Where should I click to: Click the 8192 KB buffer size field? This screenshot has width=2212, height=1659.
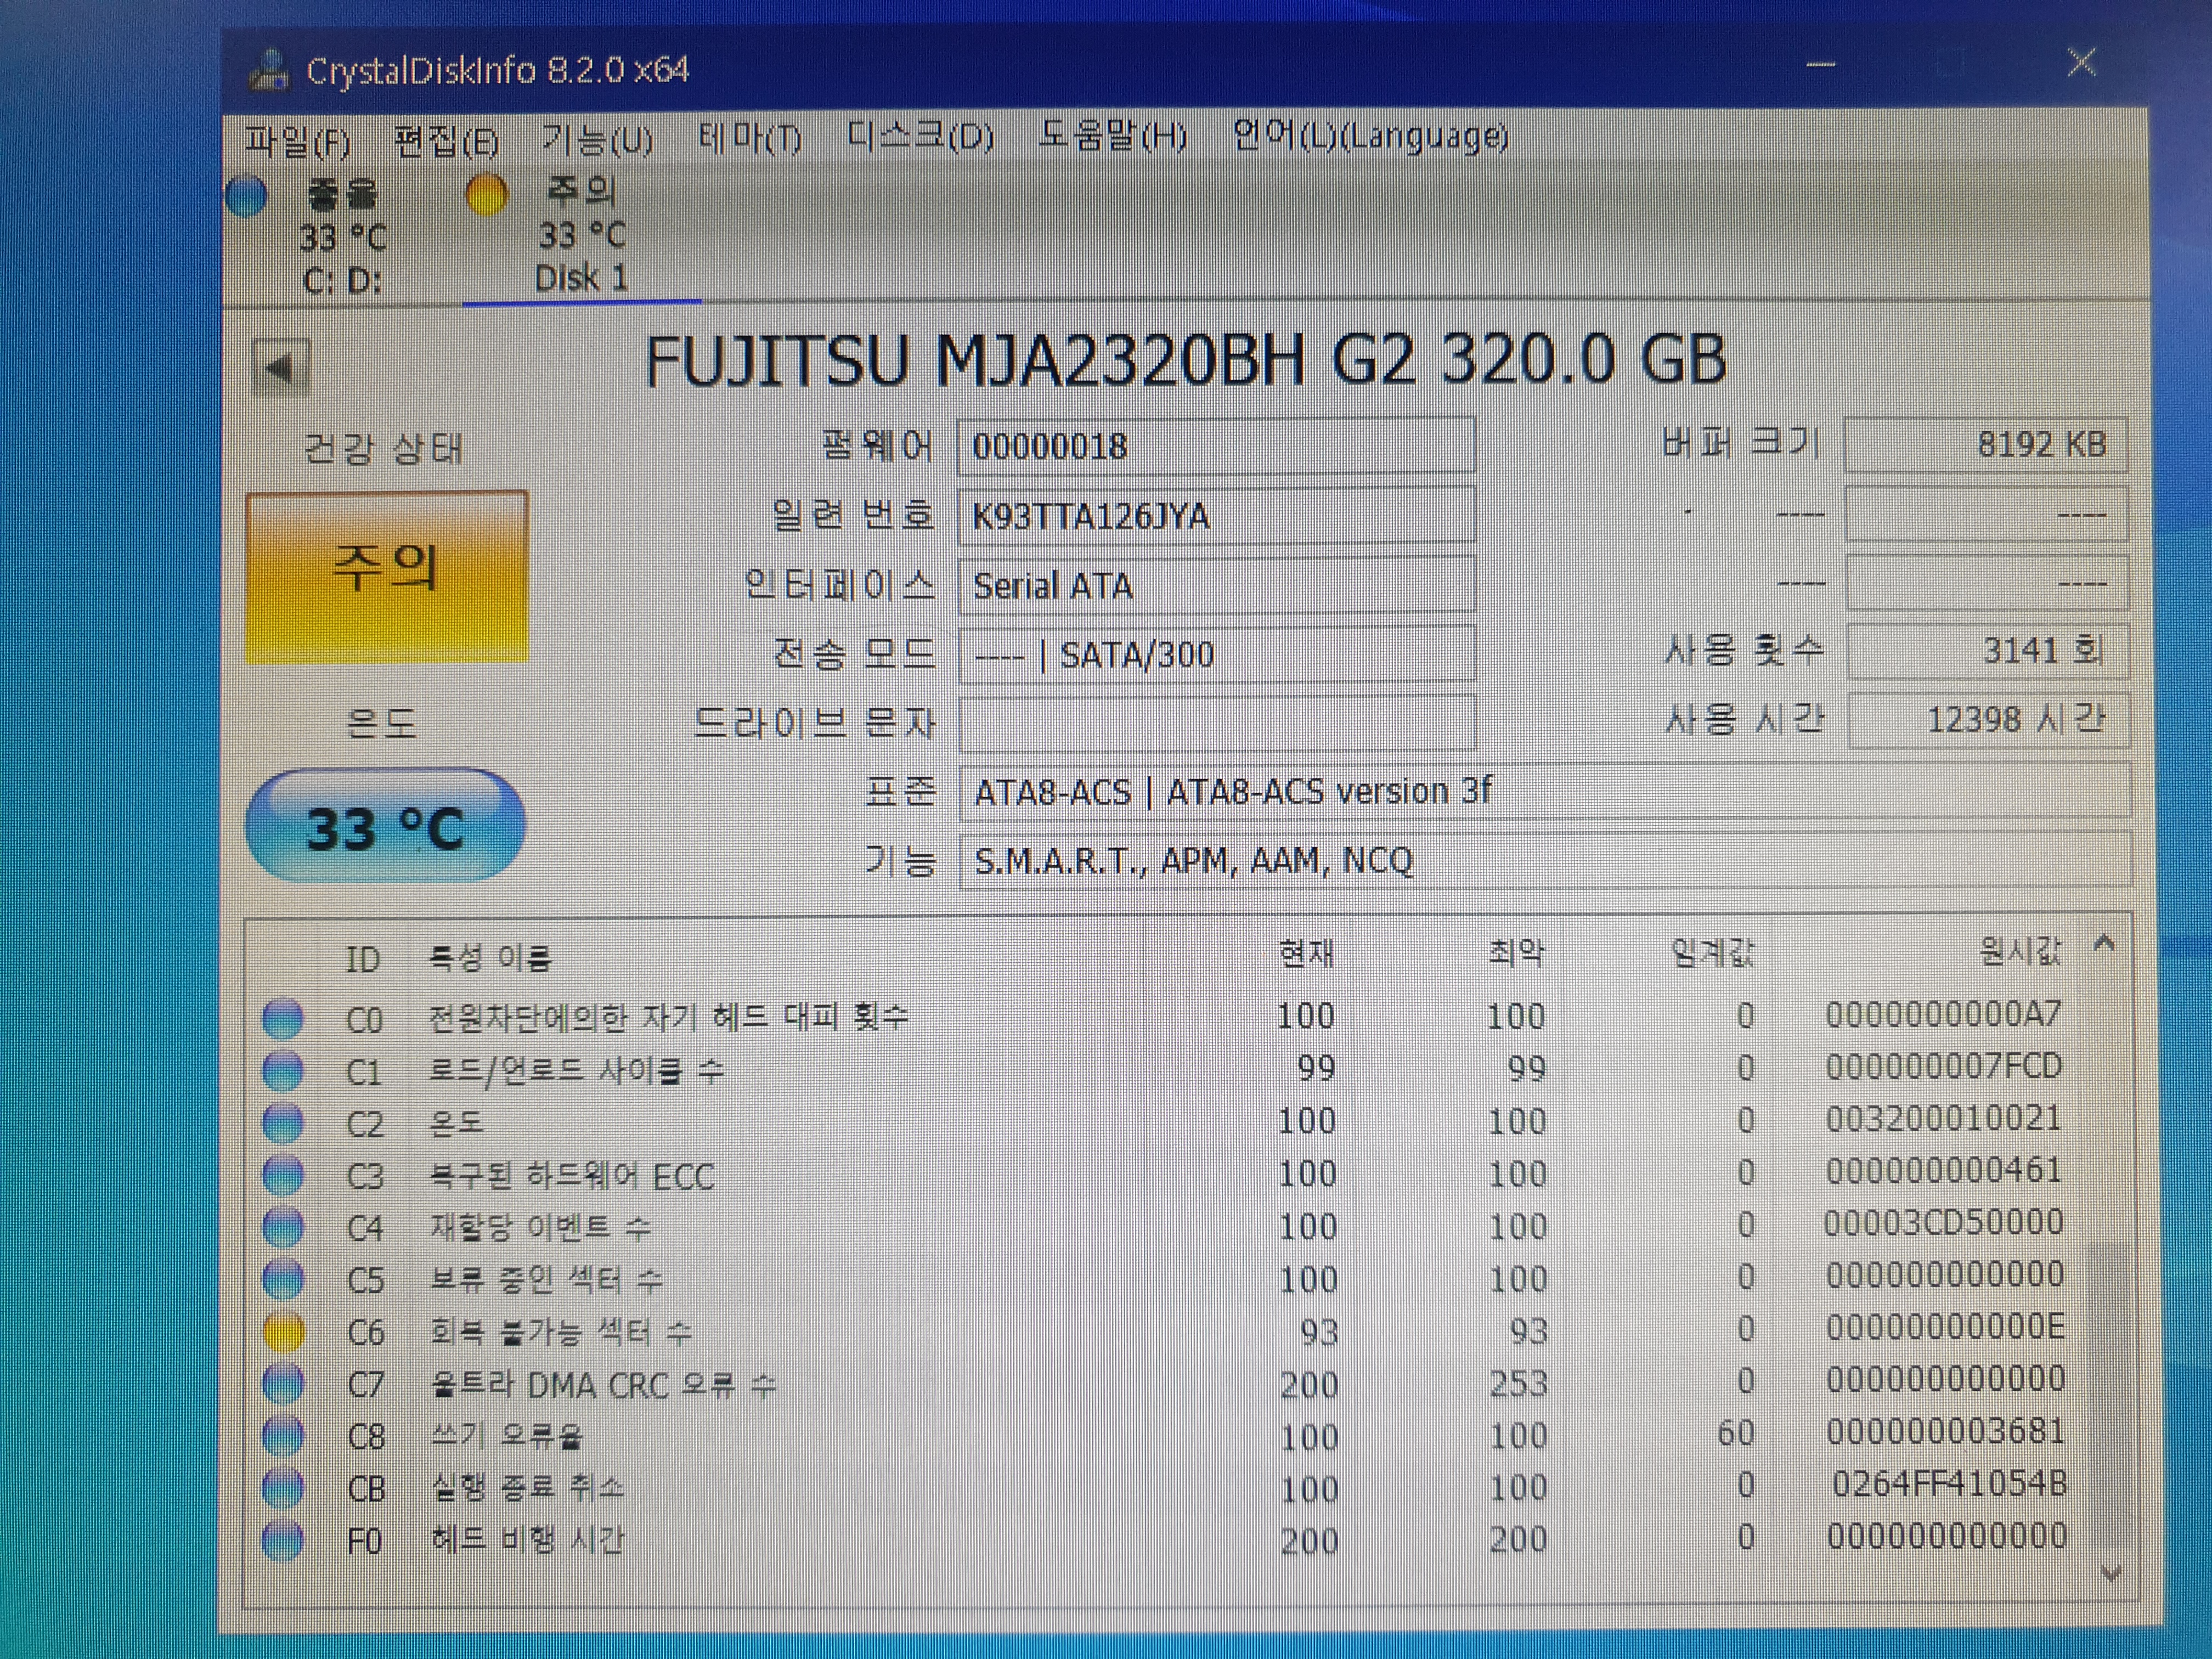(x=1985, y=444)
